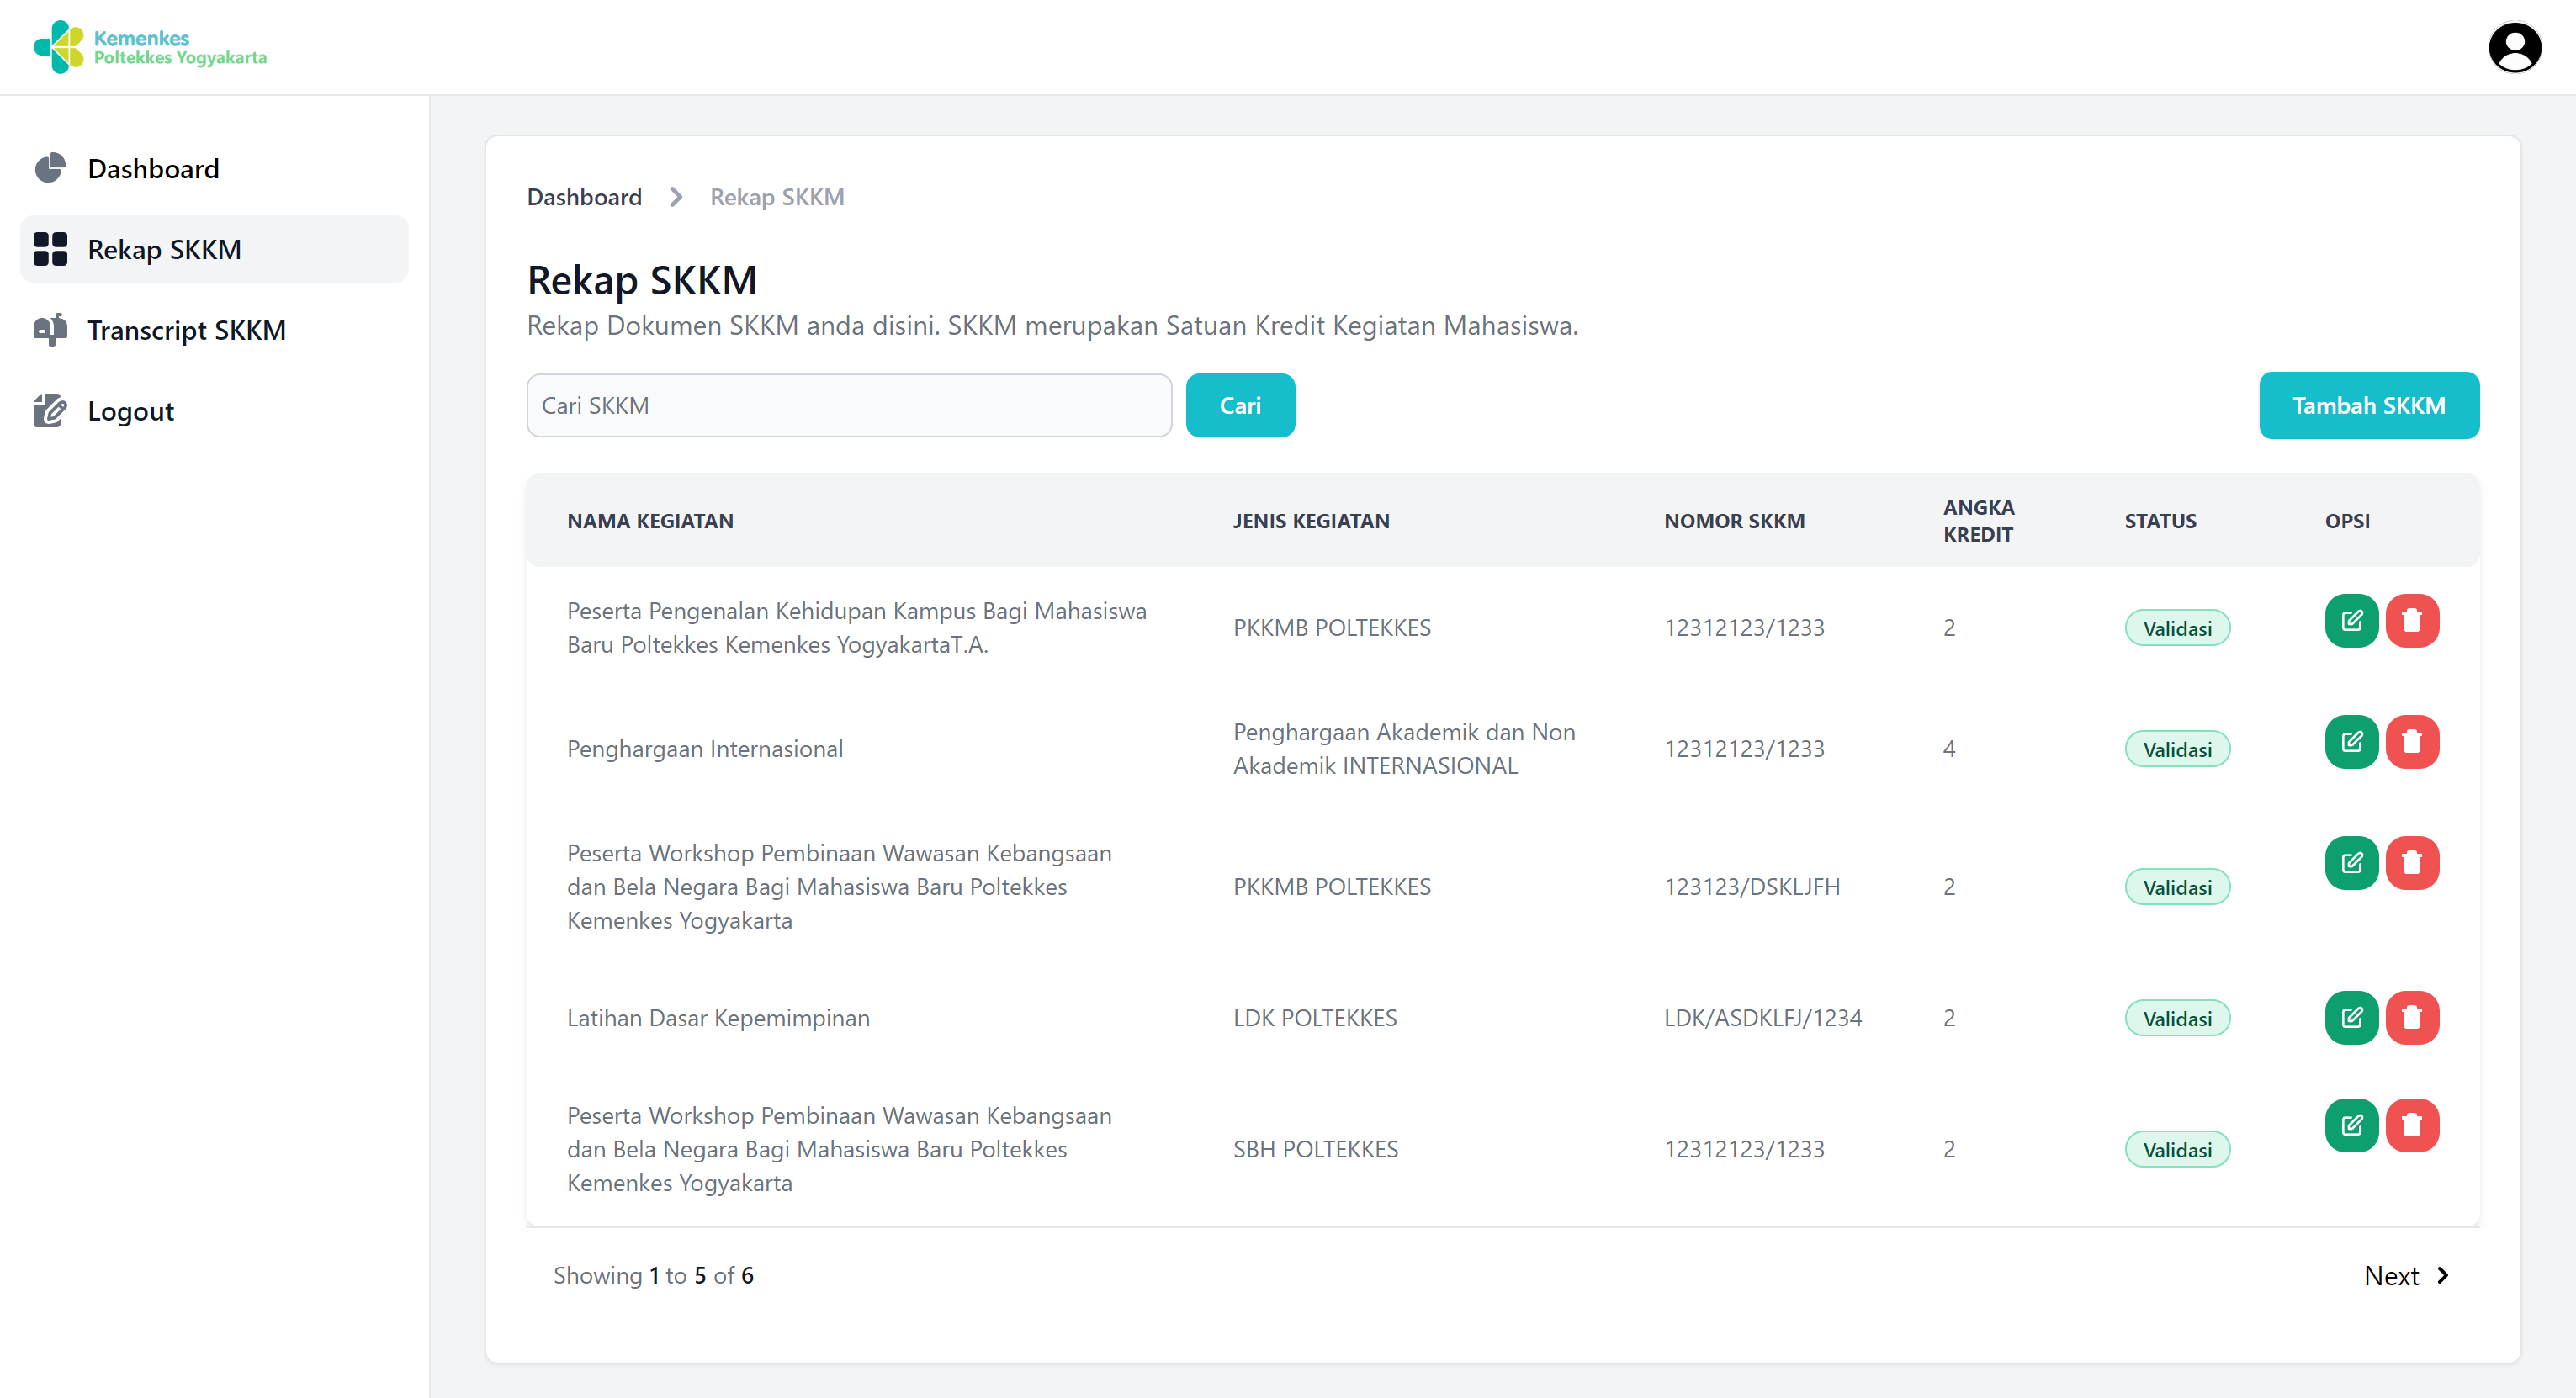Edit the Latihan Dasar Kepemimpinan row

pyautogui.click(x=2350, y=1017)
